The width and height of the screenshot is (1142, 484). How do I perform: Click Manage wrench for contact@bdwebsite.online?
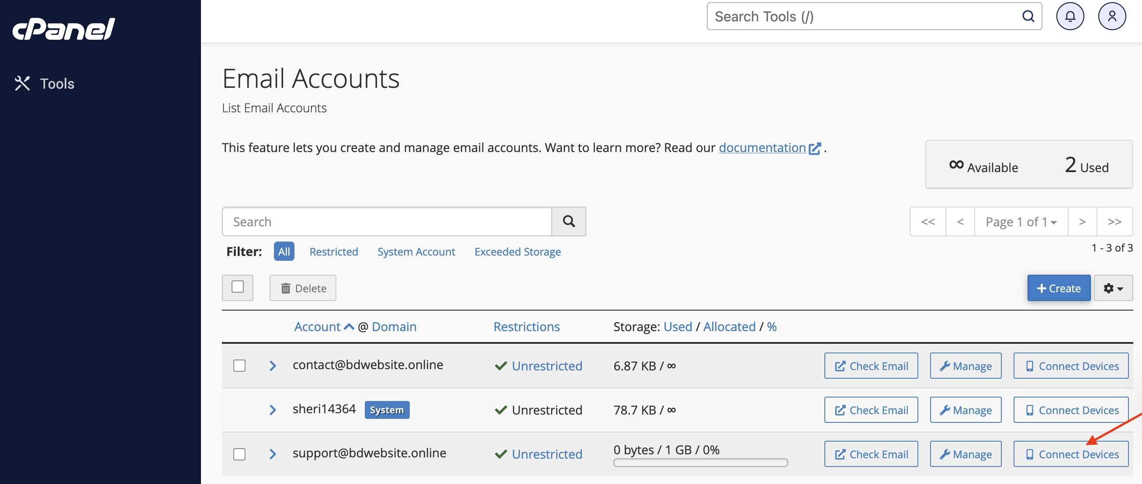tap(965, 366)
